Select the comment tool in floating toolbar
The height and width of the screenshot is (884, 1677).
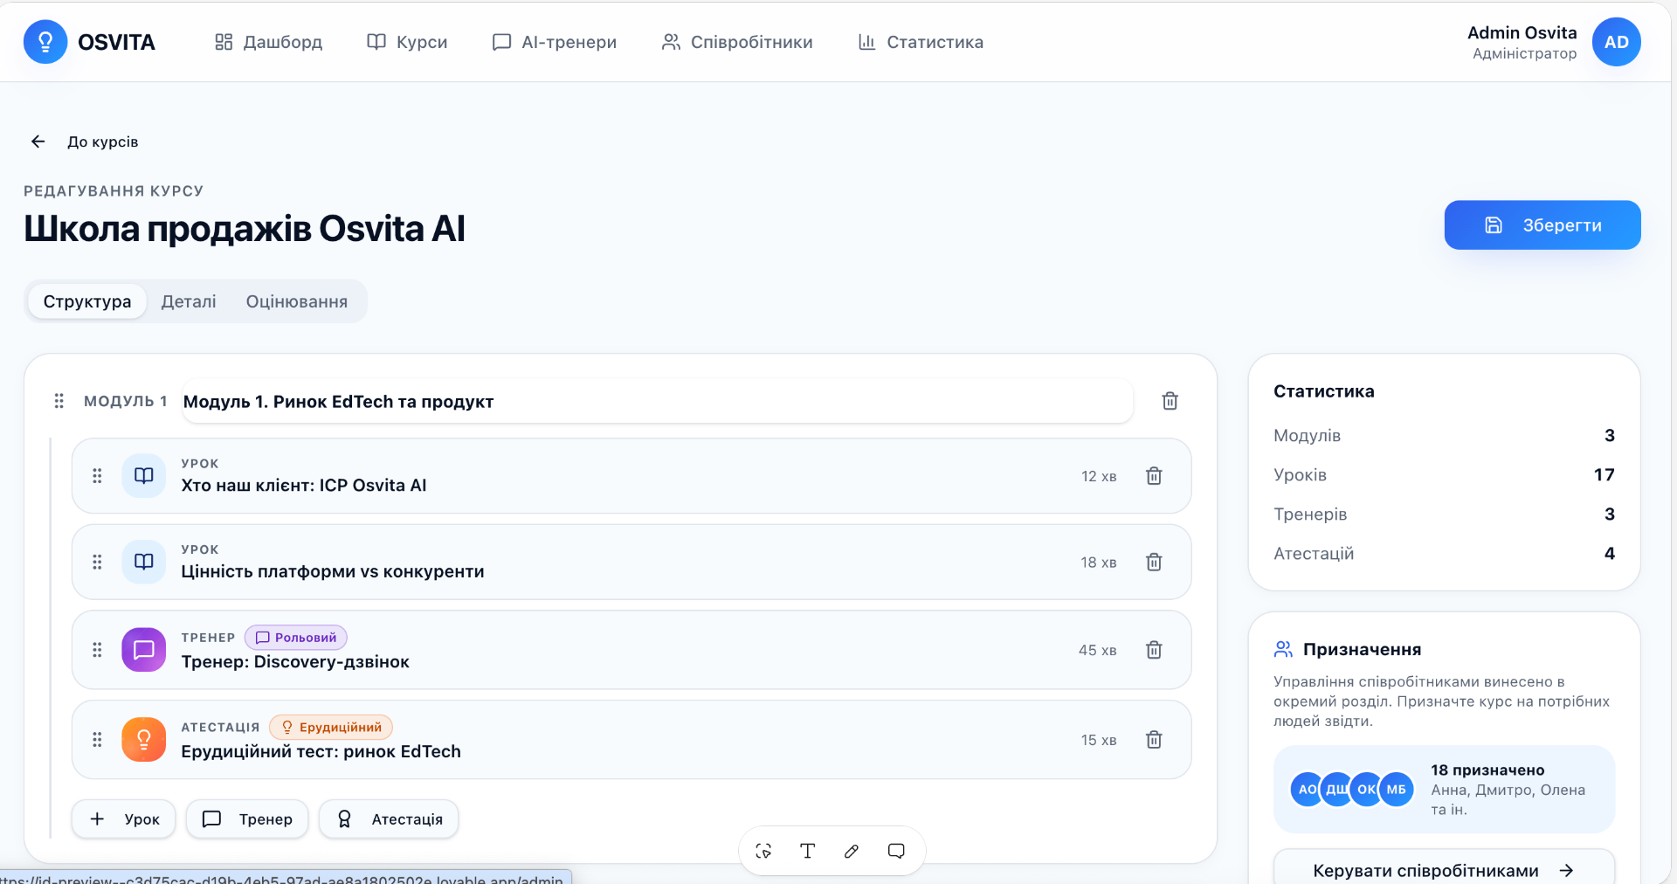click(896, 851)
